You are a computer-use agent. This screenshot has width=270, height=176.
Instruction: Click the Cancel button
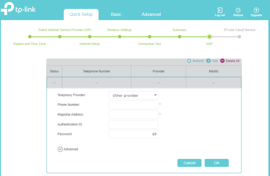tap(189, 163)
